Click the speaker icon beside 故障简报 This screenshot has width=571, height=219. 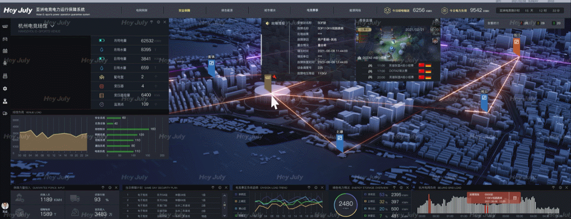tap(267, 24)
